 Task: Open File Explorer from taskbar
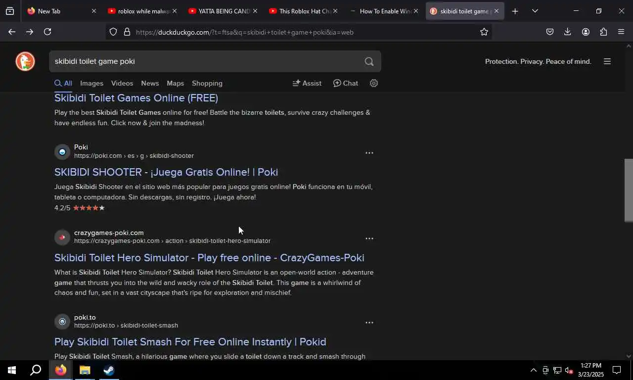pyautogui.click(x=85, y=370)
